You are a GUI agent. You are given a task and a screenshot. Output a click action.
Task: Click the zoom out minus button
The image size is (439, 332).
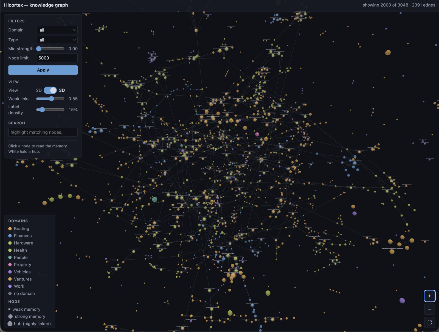[x=429, y=309]
